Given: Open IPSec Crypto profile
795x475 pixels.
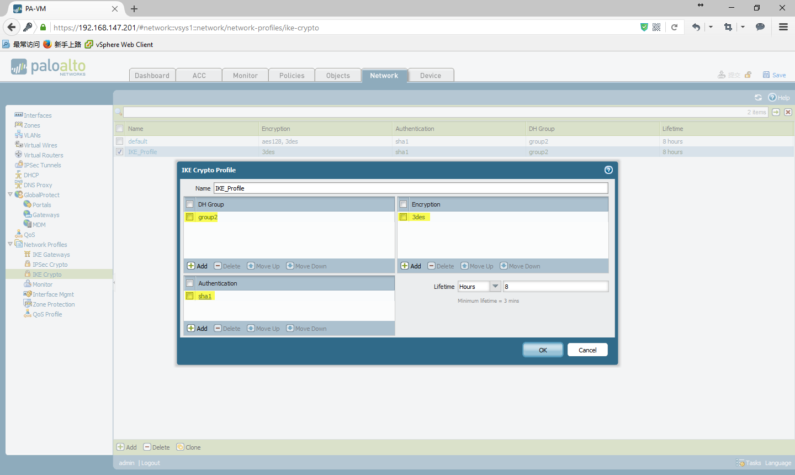Looking at the screenshot, I should point(50,265).
